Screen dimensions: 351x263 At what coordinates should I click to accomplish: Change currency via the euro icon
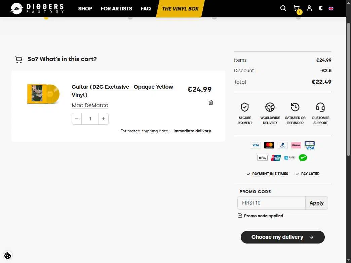point(320,8)
